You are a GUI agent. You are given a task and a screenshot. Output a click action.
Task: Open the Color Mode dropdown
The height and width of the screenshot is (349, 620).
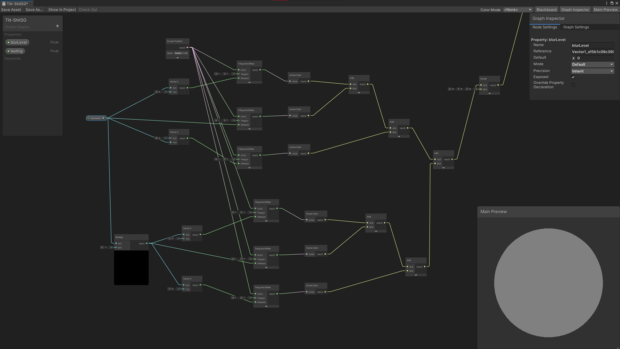[x=517, y=10]
